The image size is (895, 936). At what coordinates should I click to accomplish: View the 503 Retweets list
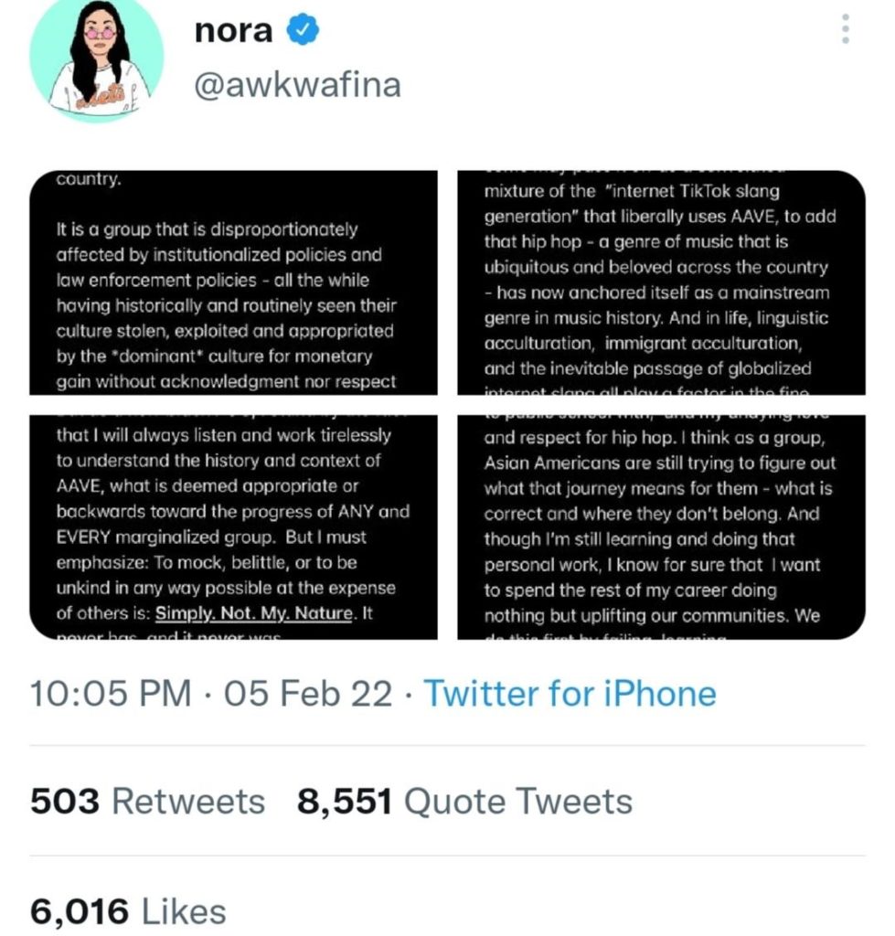click(147, 802)
